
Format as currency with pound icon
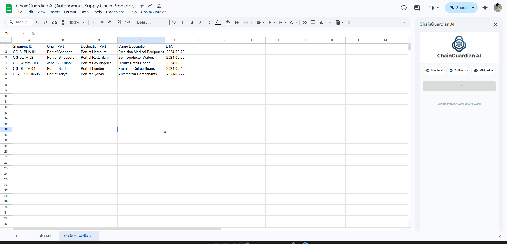[94, 22]
